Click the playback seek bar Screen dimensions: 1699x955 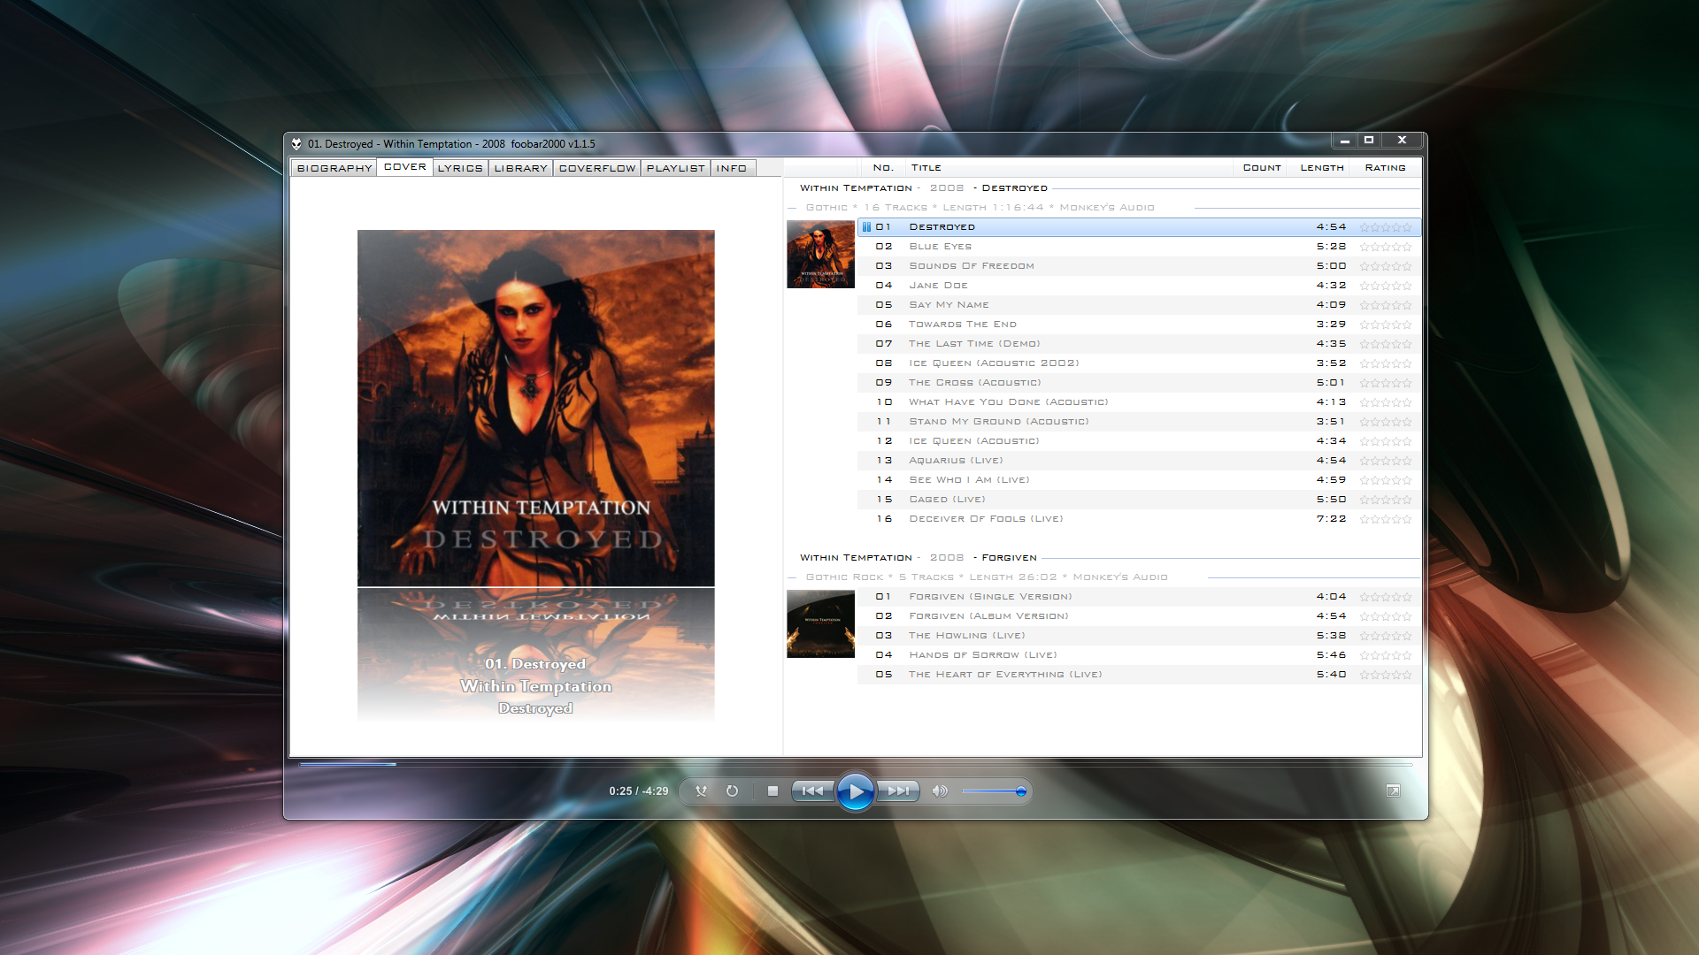[856, 764]
